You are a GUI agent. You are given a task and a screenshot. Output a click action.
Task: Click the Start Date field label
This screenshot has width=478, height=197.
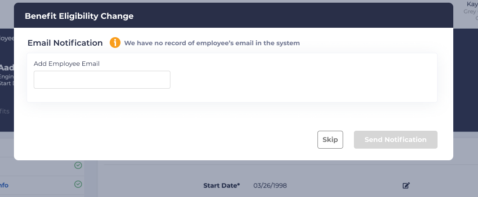[x=221, y=185]
